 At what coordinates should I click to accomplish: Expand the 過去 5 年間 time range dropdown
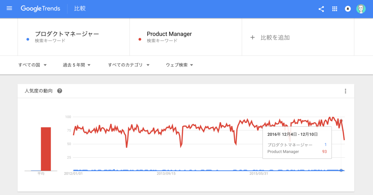click(x=76, y=65)
